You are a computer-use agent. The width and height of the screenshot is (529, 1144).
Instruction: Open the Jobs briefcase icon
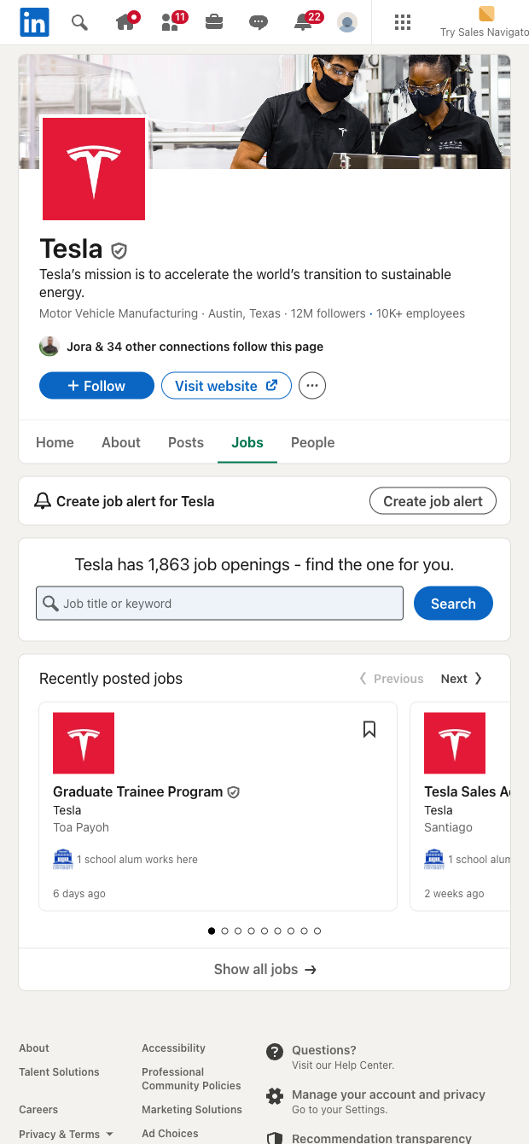point(214,22)
